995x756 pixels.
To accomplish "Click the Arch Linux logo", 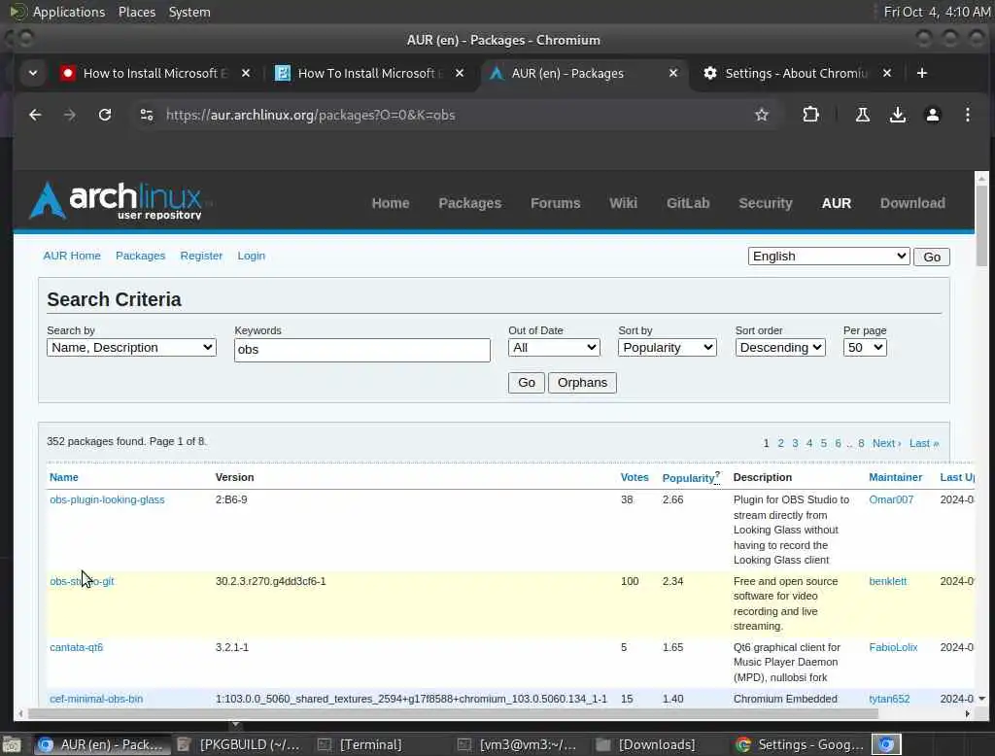I will [118, 201].
